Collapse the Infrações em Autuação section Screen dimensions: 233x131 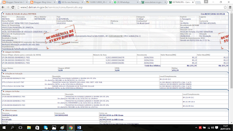click(x=3, y=74)
